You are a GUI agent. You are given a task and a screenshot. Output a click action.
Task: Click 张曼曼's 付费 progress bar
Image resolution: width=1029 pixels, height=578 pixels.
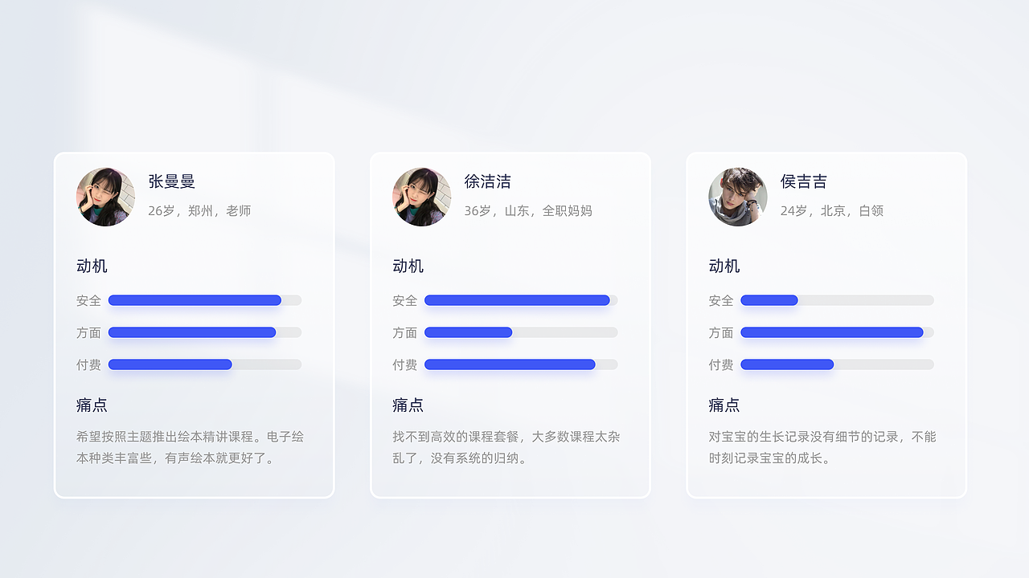point(204,364)
